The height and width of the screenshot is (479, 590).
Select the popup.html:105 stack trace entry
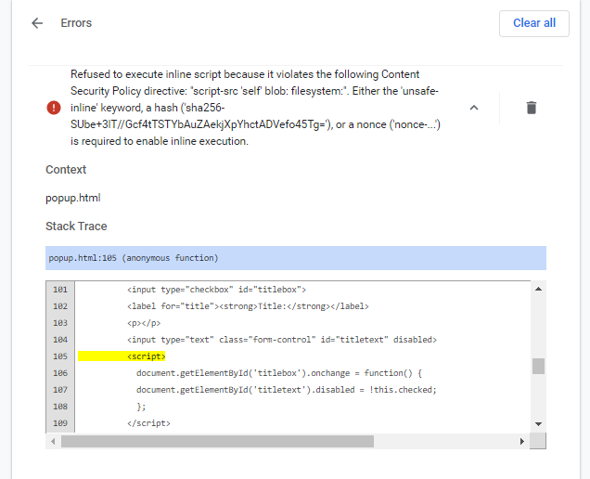296,258
